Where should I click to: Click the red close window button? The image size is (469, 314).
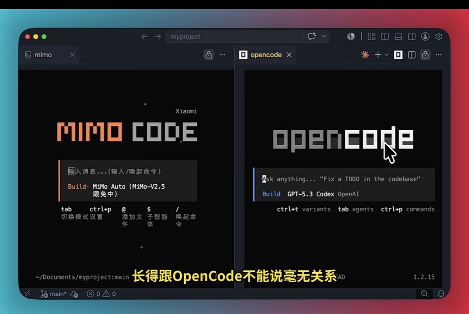[27, 37]
